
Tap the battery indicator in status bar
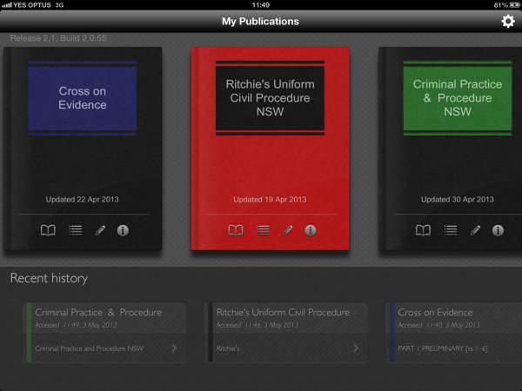[514, 5]
